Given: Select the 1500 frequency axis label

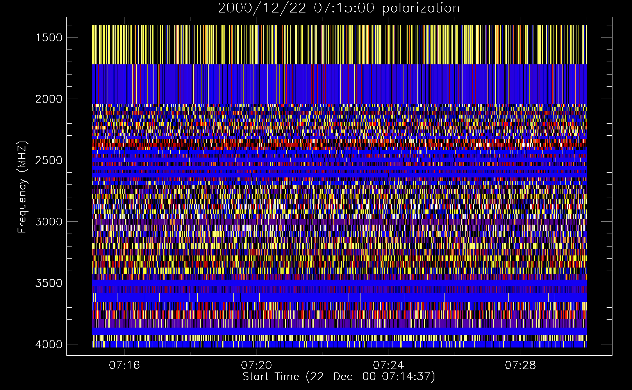Looking at the screenshot, I should click(49, 37).
